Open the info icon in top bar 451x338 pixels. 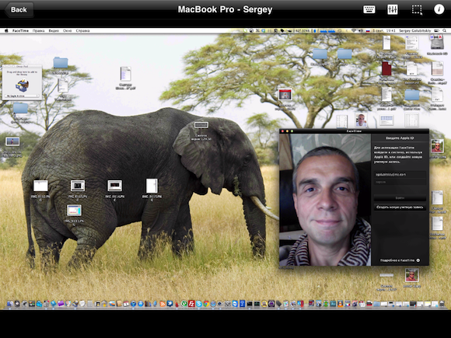(x=439, y=9)
